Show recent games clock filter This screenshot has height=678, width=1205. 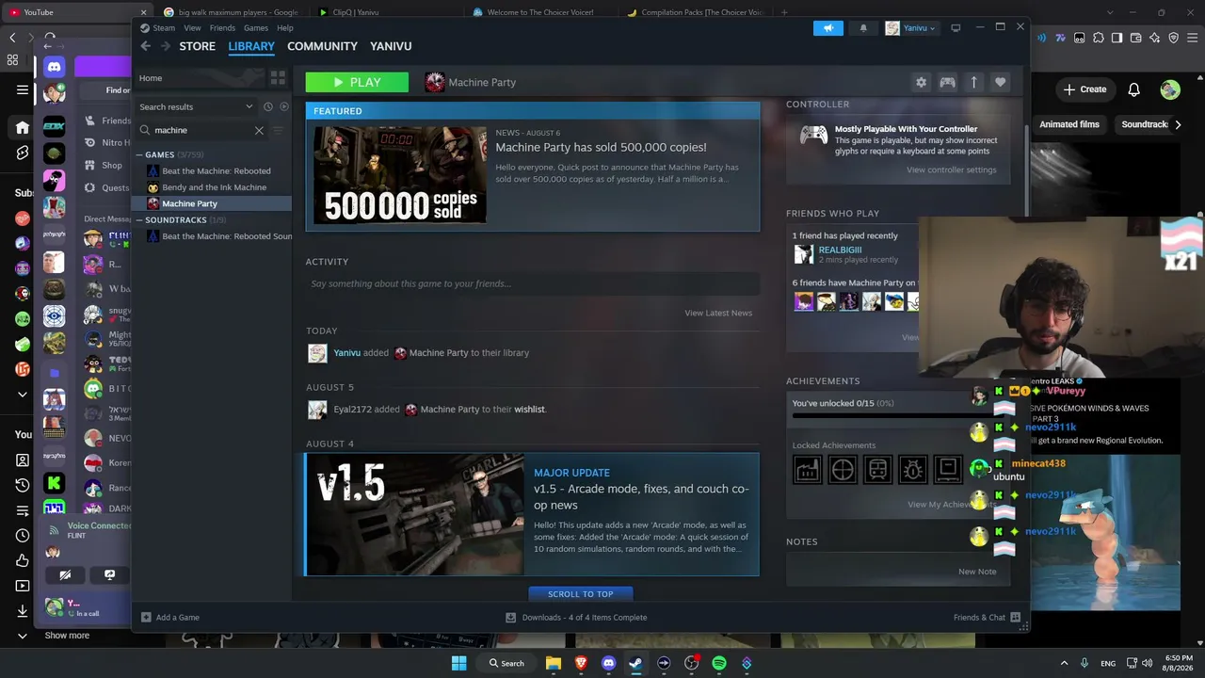click(x=268, y=107)
